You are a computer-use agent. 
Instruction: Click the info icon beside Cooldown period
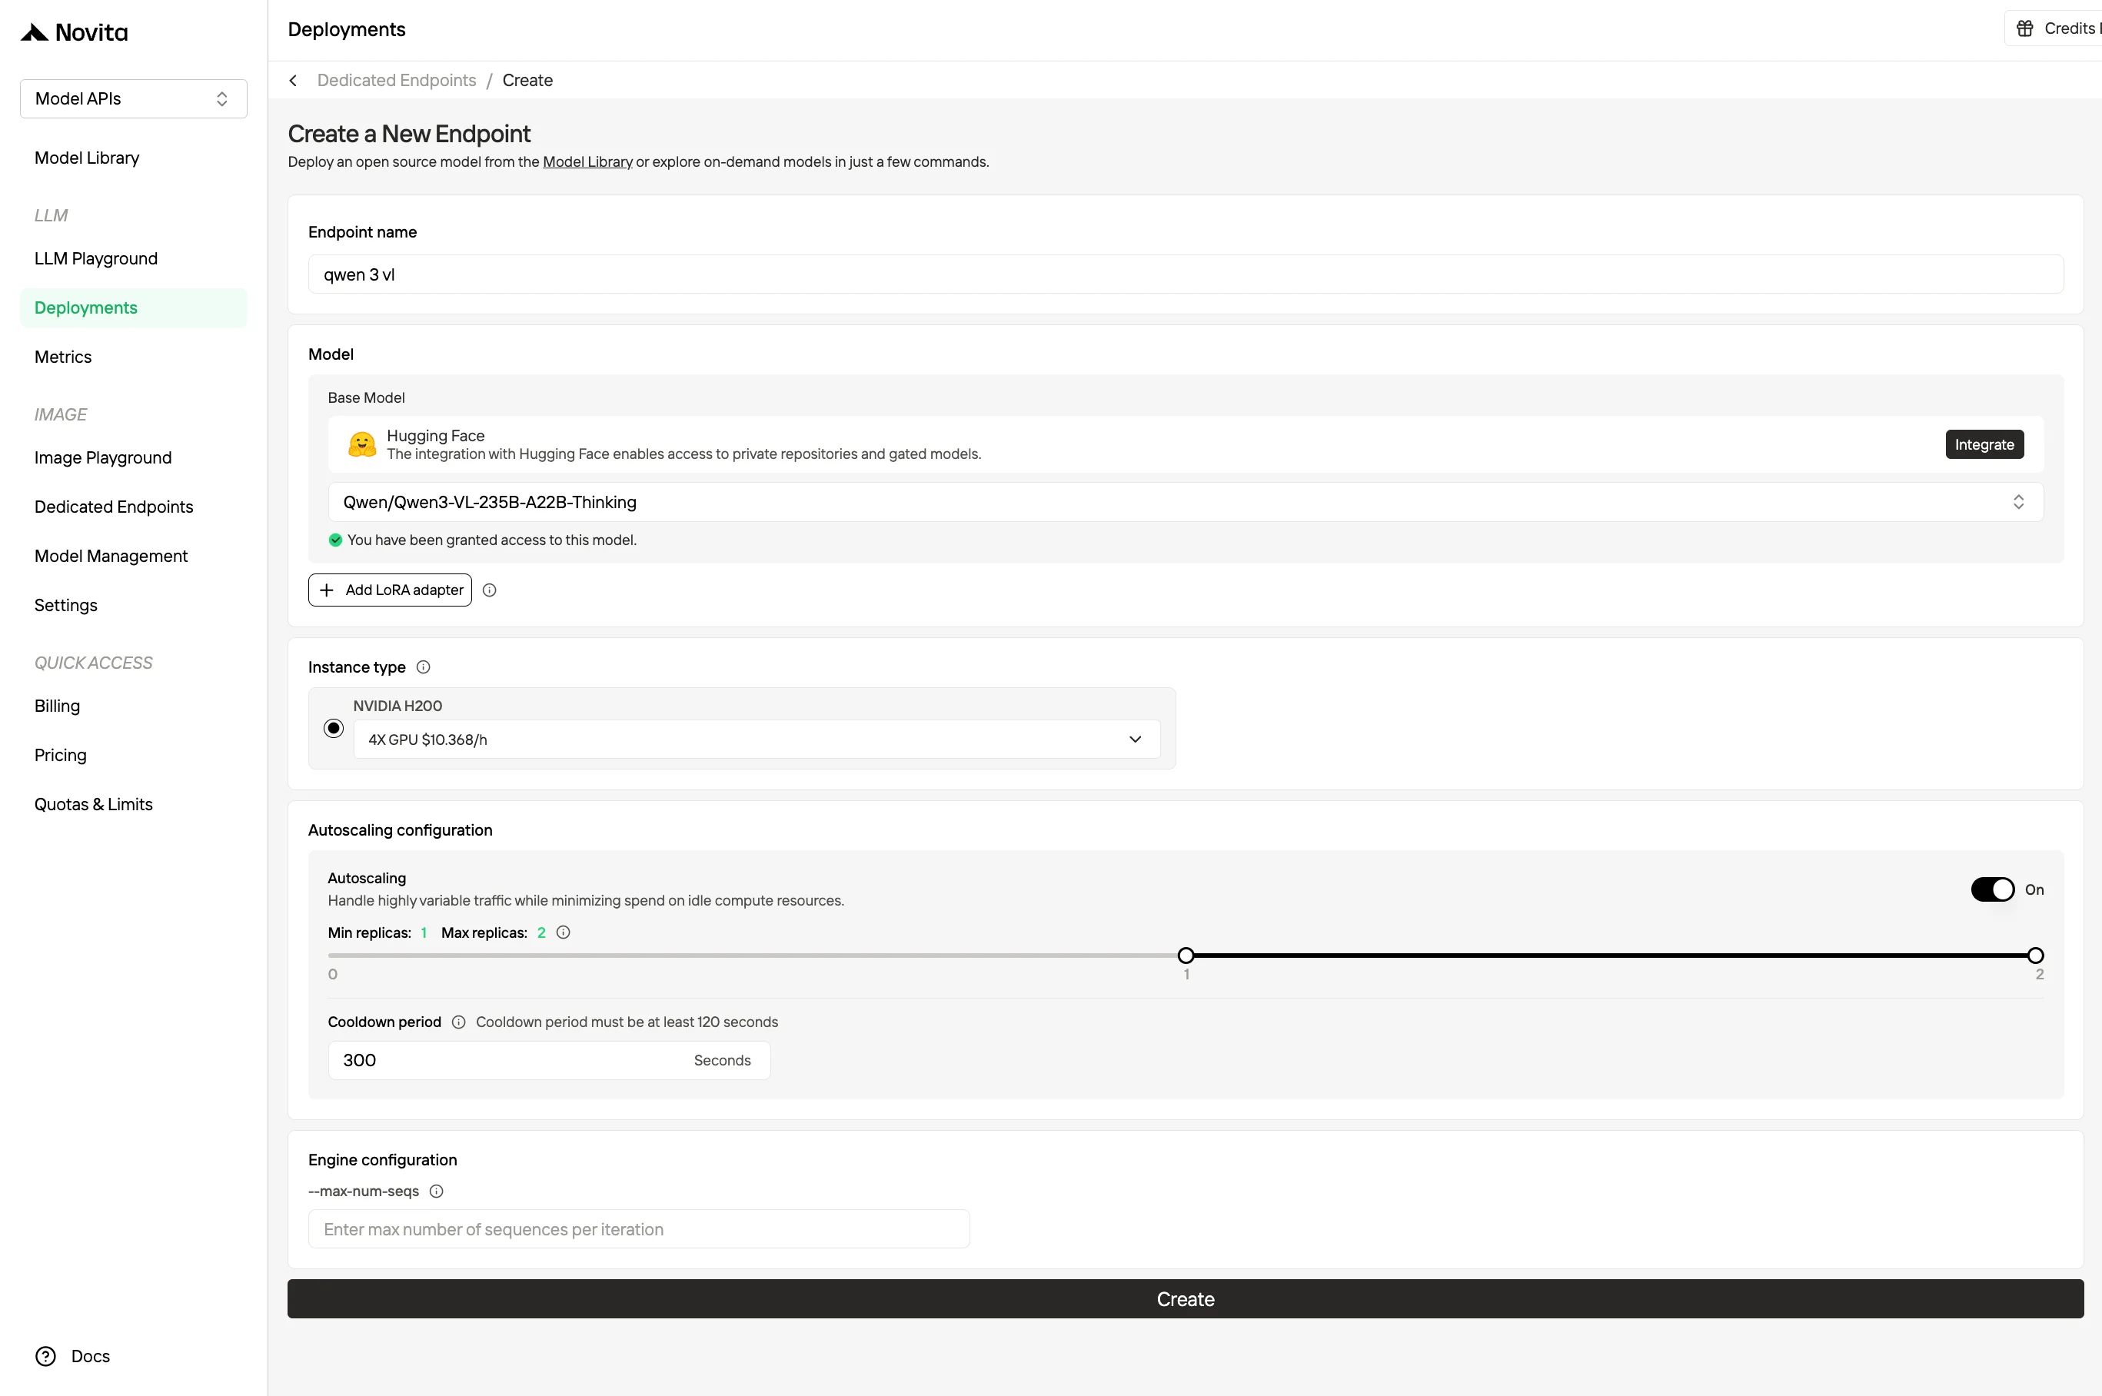point(458,1022)
